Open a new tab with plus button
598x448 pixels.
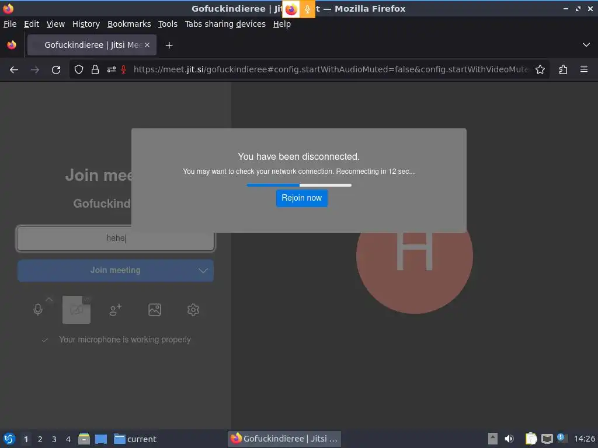[169, 45]
